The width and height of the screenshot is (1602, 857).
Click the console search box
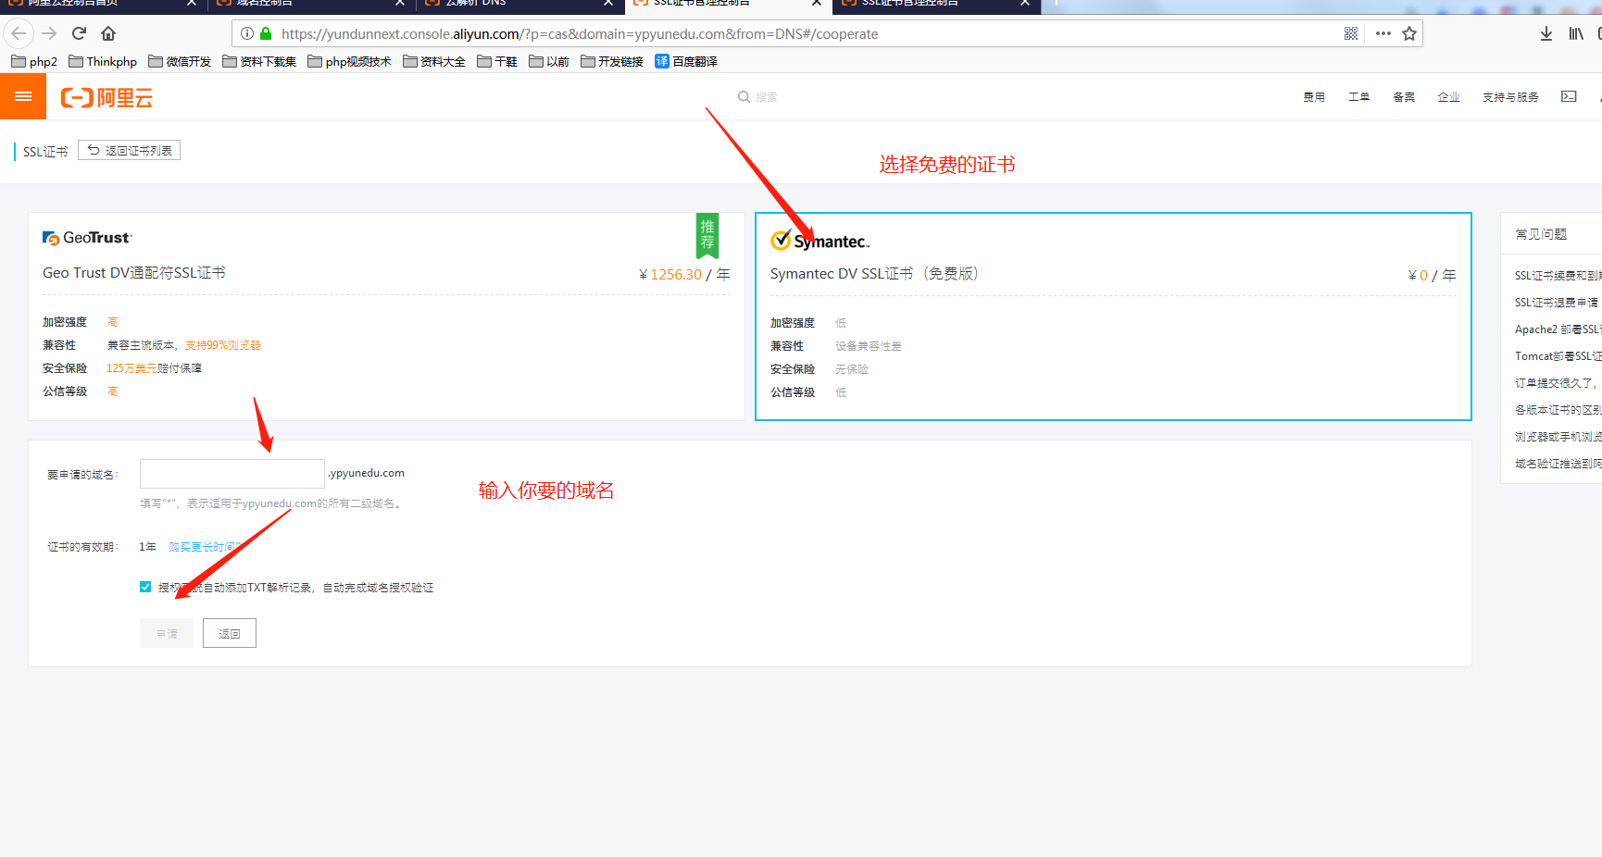click(757, 97)
